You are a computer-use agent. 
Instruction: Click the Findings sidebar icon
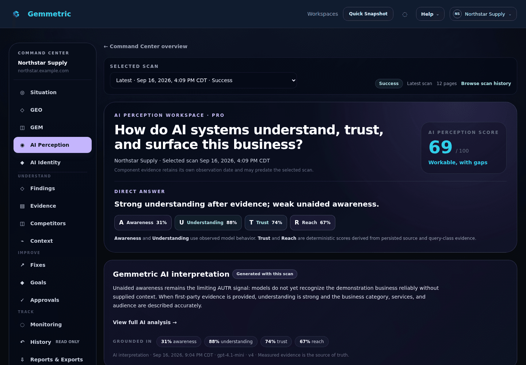(x=22, y=189)
